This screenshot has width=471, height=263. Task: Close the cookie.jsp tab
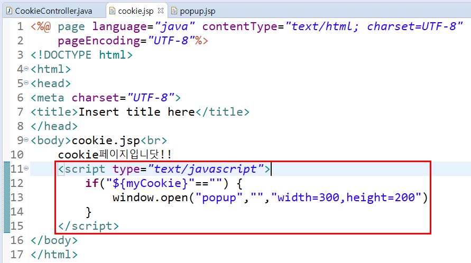pos(161,11)
